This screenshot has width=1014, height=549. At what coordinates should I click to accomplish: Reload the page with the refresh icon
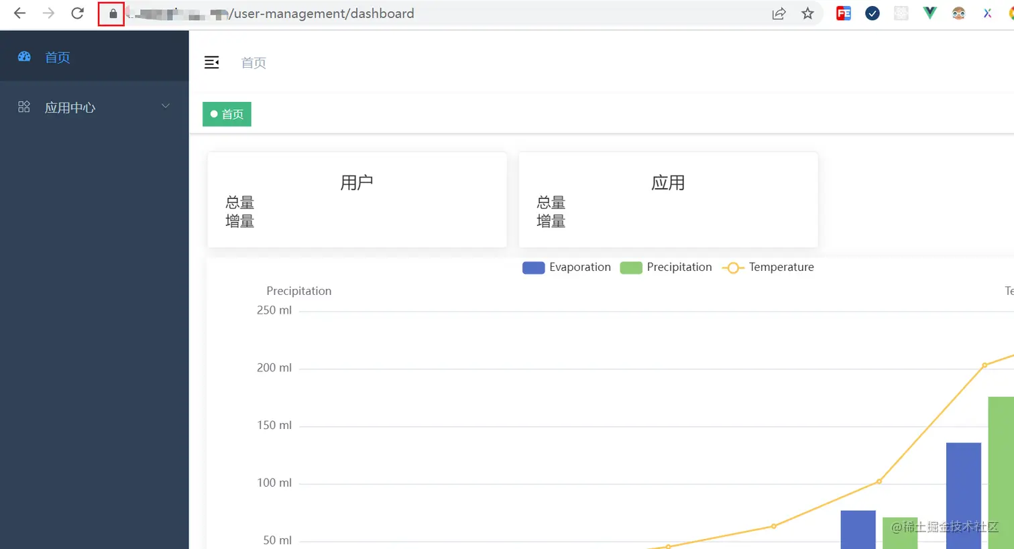pyautogui.click(x=78, y=13)
